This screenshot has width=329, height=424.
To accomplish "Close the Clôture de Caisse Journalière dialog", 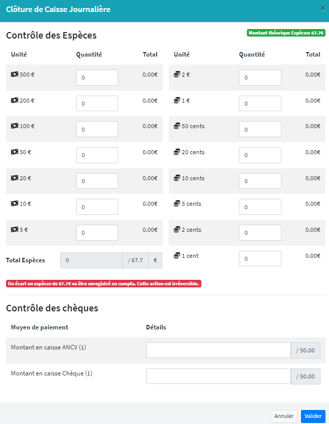I will (x=322, y=9).
